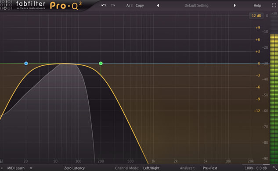Click the Redo arrow icon
278x171 pixels.
[x=113, y=5]
